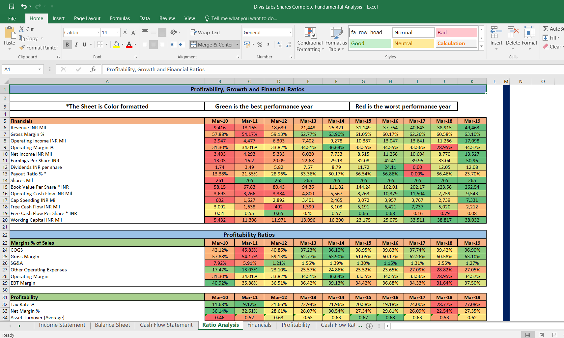
Task: Toggle Middle Align
Action: pos(154,32)
